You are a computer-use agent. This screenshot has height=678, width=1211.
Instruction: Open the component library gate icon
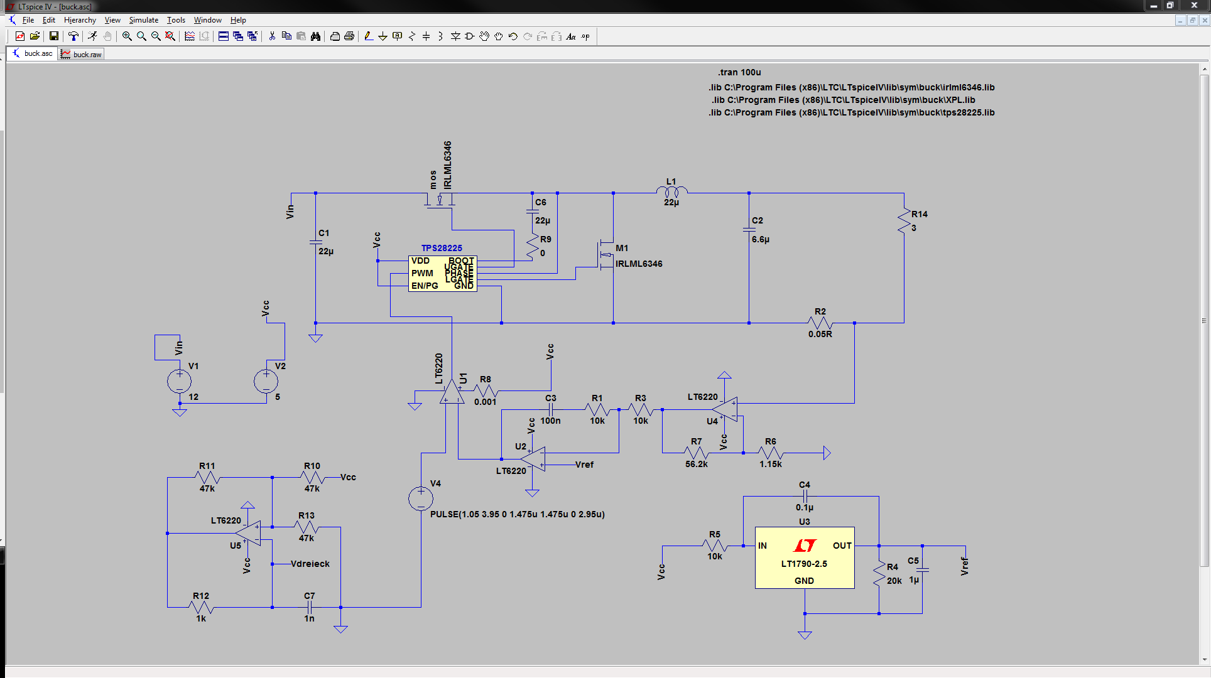click(470, 36)
